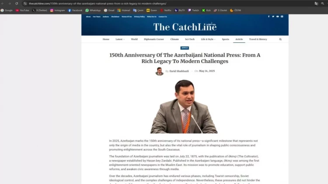Click the browser reload button
This screenshot has width=328, height=184.
[x=17, y=3]
